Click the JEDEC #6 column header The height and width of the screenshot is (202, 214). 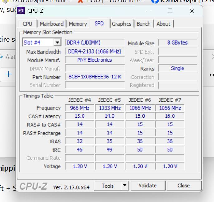pos(140,100)
